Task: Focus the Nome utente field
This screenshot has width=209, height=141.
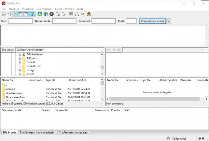Action: [64, 21]
